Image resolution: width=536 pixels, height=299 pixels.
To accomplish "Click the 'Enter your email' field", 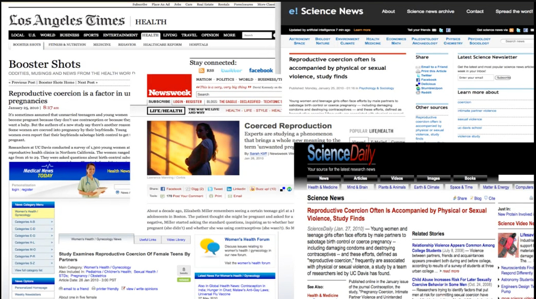I will [x=476, y=78].
